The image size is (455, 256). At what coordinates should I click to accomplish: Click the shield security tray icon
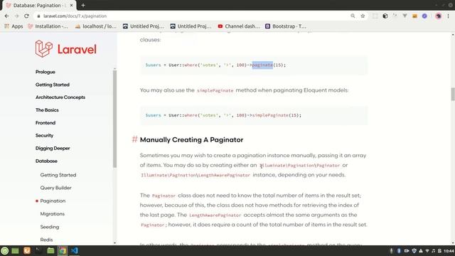point(414,251)
